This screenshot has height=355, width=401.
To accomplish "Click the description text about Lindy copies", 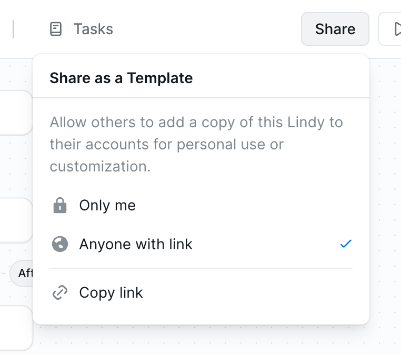I will pos(196,144).
